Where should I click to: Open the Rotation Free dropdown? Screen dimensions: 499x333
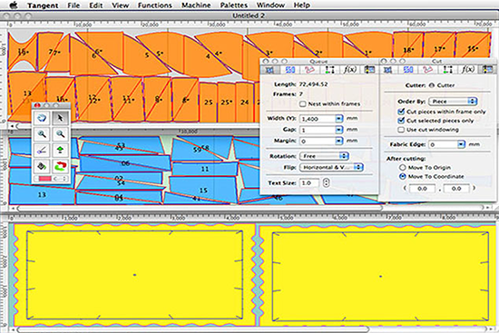[324, 156]
